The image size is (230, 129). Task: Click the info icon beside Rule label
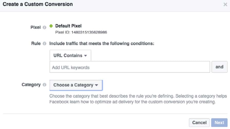click(x=44, y=44)
